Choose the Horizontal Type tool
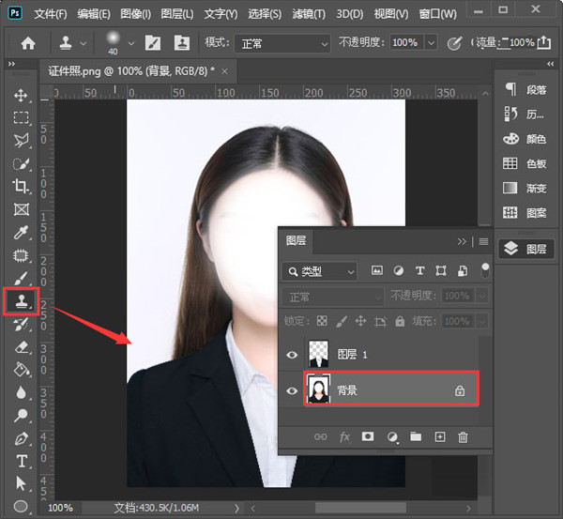 (x=21, y=461)
